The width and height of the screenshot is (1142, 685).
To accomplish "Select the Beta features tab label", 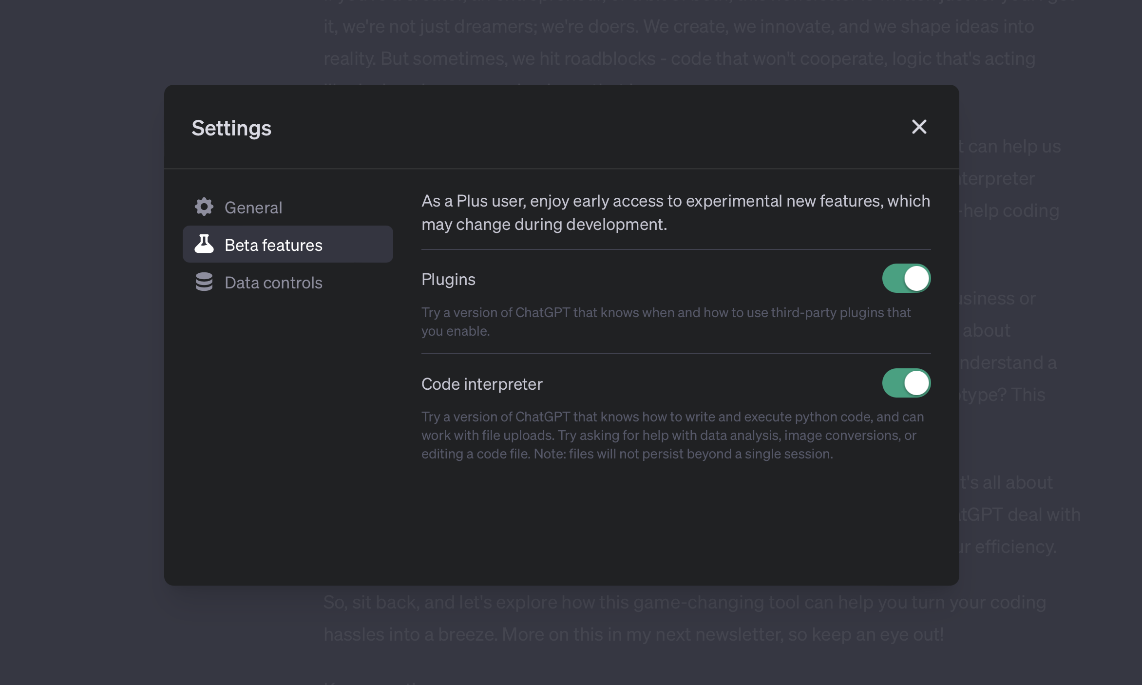I will (273, 245).
